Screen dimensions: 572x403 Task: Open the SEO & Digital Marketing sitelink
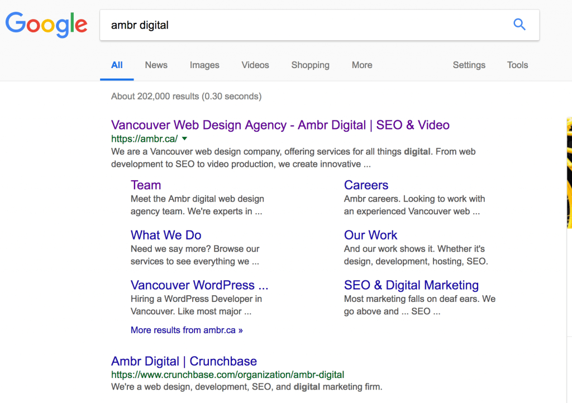click(x=411, y=285)
